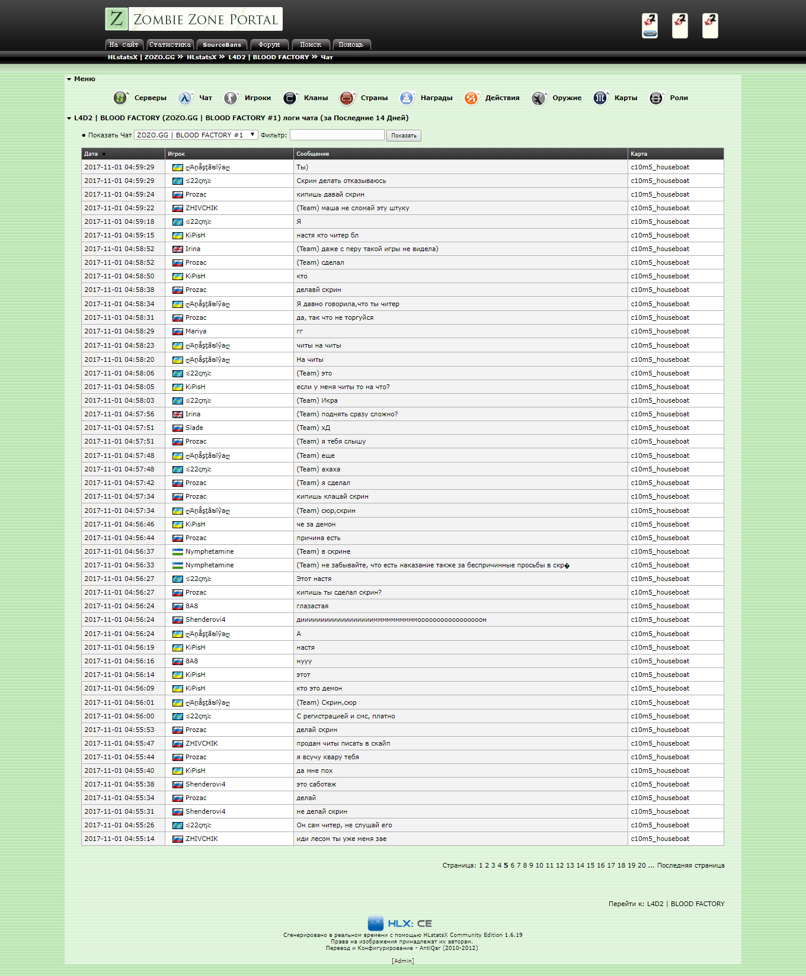806x976 pixels.
Task: Click the Maps icon
Action: tap(601, 98)
